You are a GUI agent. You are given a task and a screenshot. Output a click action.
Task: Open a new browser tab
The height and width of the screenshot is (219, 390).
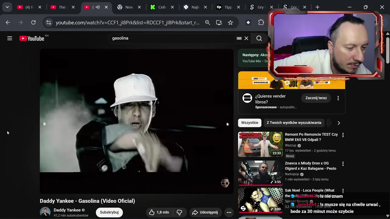coord(317,7)
